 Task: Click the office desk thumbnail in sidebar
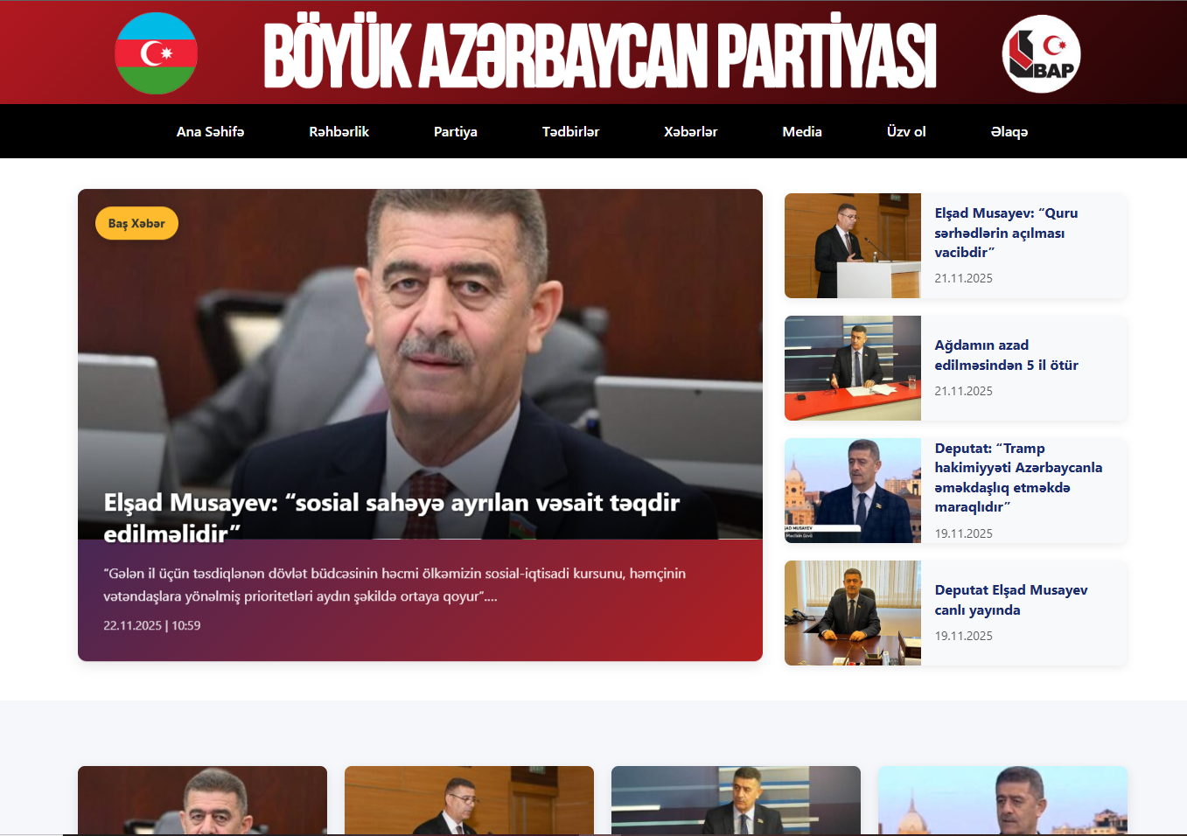click(x=852, y=613)
